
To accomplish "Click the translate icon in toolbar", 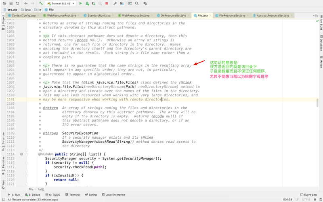I will tap(145, 3).
